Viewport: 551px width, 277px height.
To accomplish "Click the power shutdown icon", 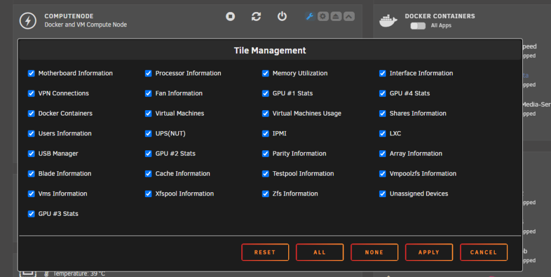I will [x=282, y=16].
